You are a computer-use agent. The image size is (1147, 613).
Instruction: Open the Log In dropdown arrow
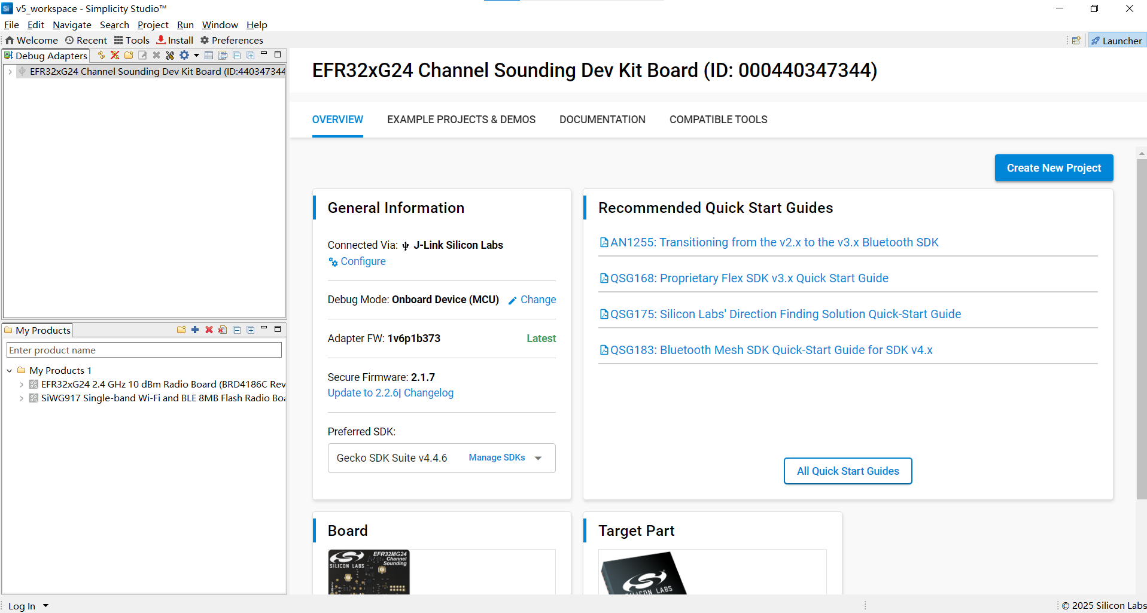tap(45, 606)
